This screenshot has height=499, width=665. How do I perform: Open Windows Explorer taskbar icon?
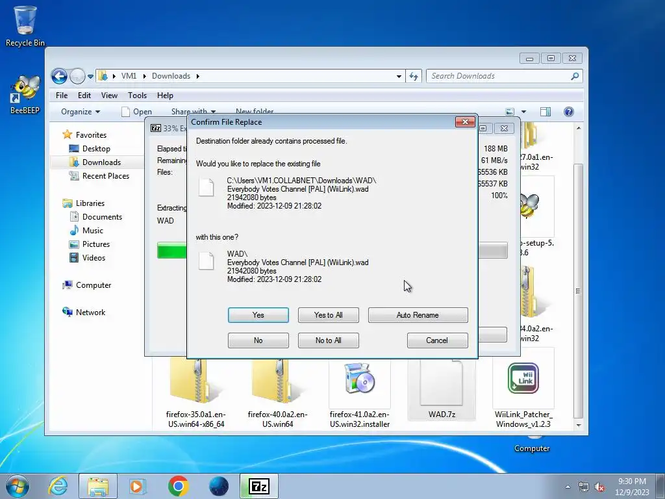pyautogui.click(x=98, y=486)
